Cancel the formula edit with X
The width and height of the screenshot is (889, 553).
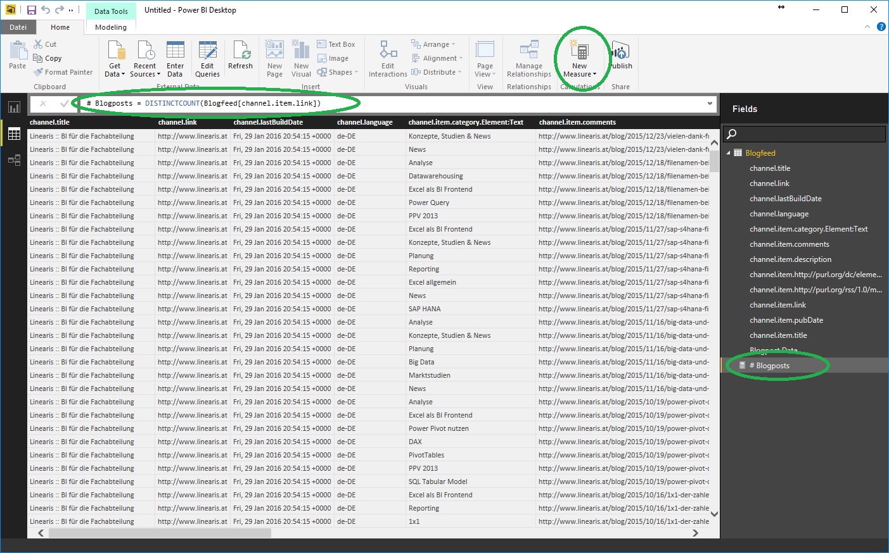(43, 103)
